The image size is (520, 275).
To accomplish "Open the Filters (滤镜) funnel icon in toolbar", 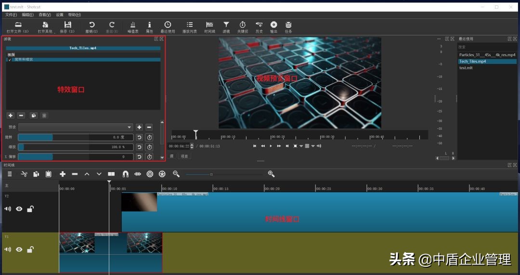I will click(226, 26).
